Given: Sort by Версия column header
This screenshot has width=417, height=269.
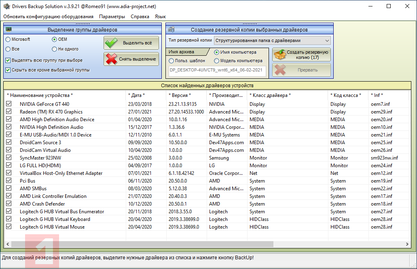Looking at the screenshot, I should [186, 95].
